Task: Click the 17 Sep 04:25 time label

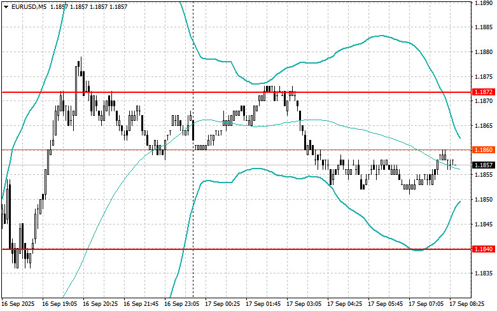Action: [344, 304]
